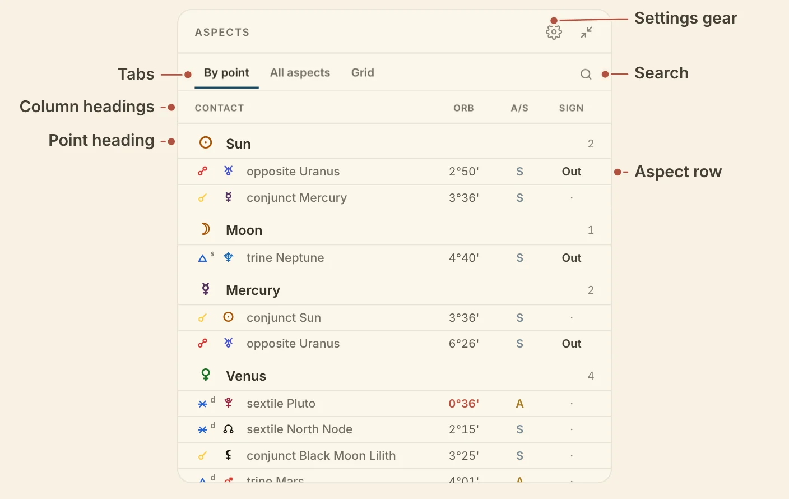
Task: Click the 3°25' orb value
Action: point(463,456)
